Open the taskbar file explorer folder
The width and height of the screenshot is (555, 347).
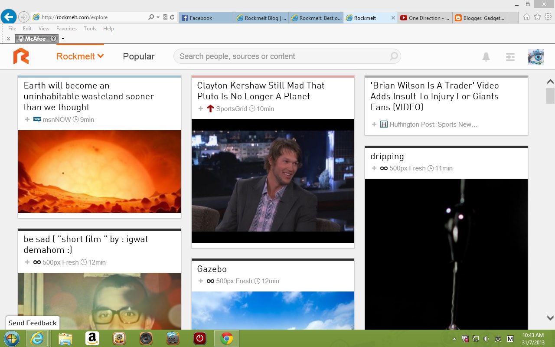tap(65, 338)
